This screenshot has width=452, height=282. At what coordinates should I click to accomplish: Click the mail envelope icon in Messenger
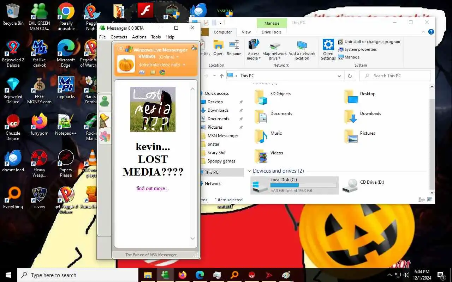tap(142, 72)
